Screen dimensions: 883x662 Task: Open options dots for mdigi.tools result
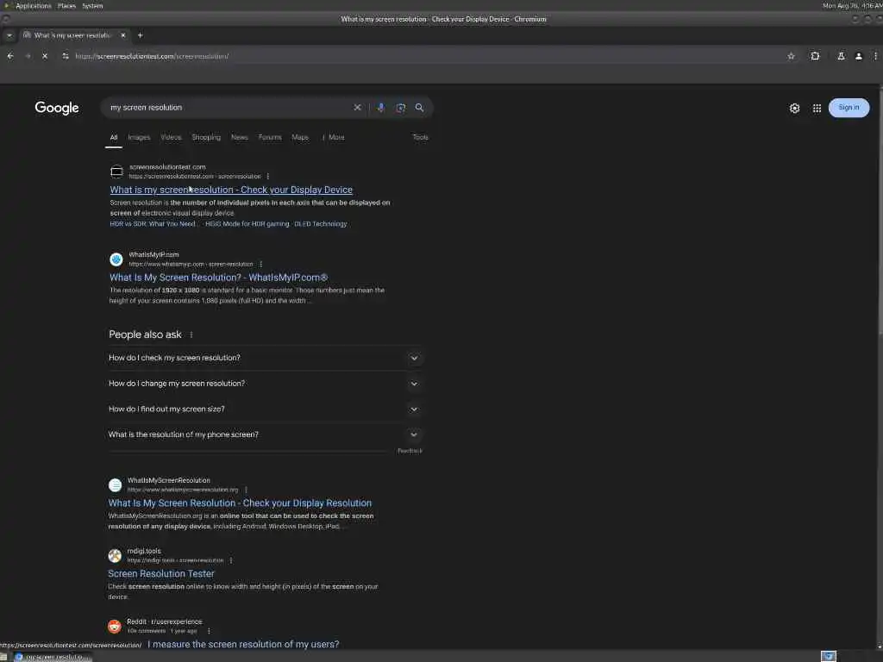[x=231, y=560]
